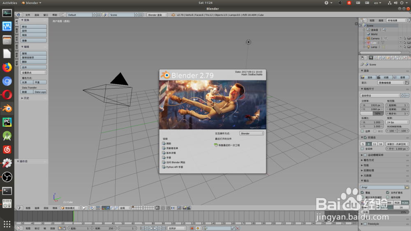
Task: Open the World properties tab icon
Action: (x=383, y=57)
